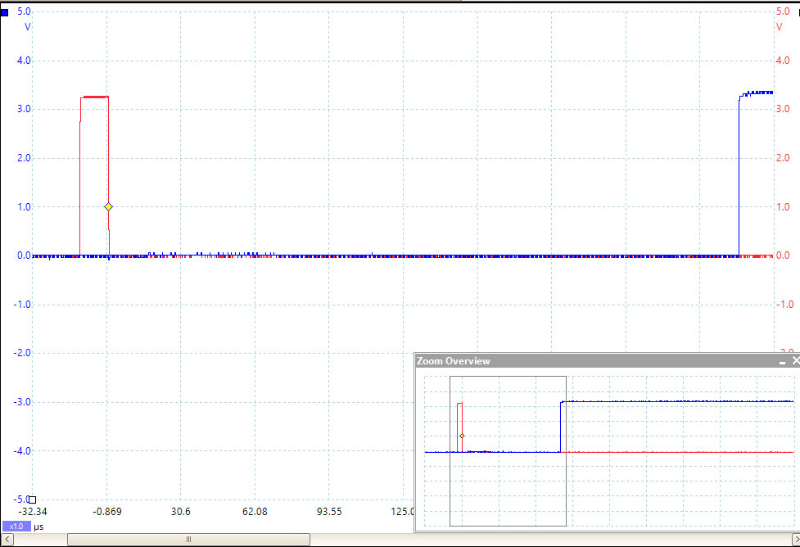Close the Zoom Overview panel

[x=794, y=361]
